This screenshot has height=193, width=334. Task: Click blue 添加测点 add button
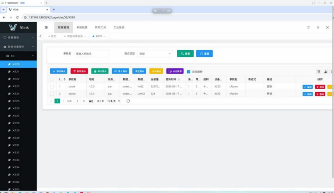59,71
